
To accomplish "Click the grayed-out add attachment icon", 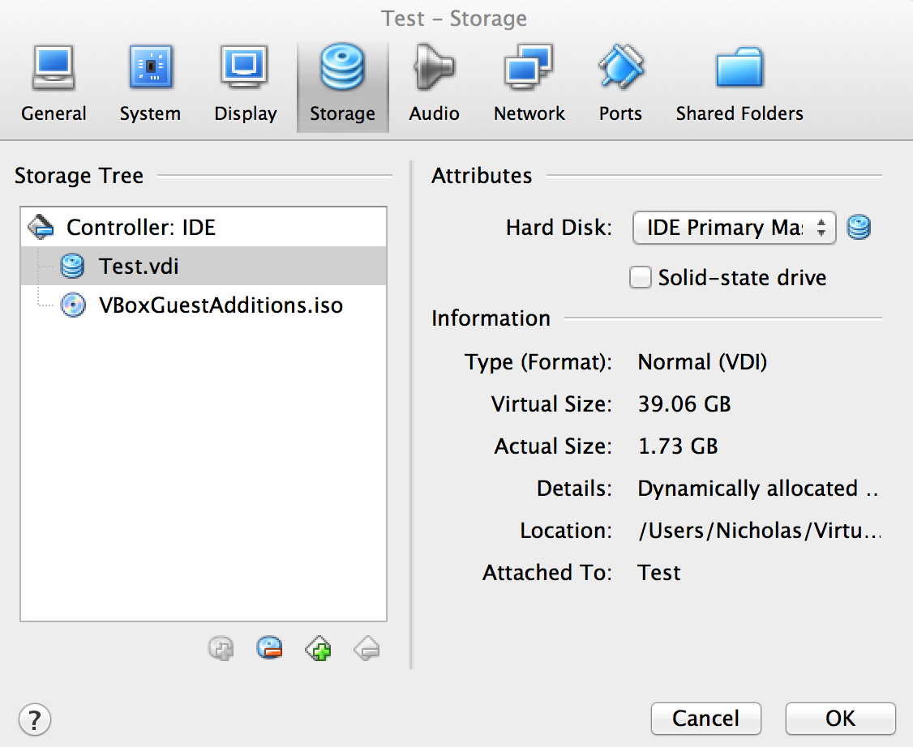I will pos(221,648).
